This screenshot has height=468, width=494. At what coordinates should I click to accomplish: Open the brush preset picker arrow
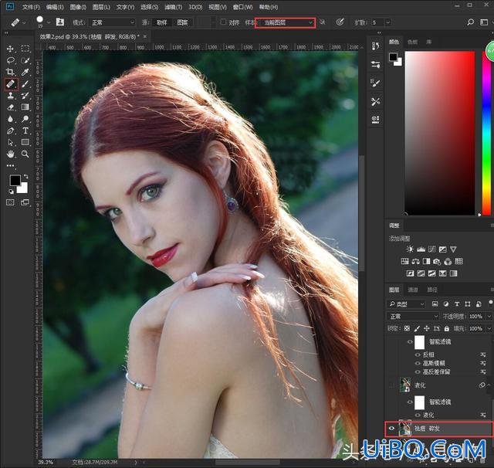coord(49,22)
